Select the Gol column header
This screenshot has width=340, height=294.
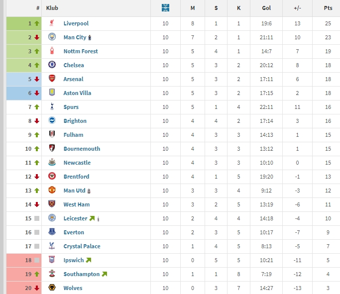[266, 8]
